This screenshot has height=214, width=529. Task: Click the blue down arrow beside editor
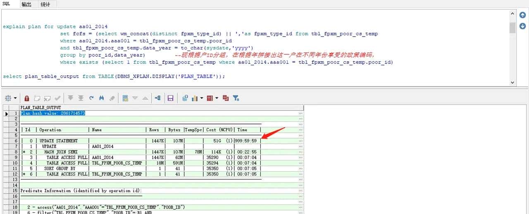click(x=523, y=26)
